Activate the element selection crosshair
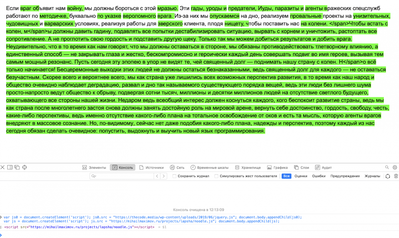 point(25,168)
